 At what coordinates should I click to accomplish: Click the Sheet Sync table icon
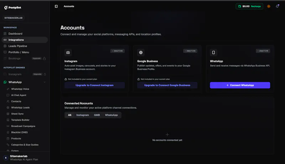[8, 114]
